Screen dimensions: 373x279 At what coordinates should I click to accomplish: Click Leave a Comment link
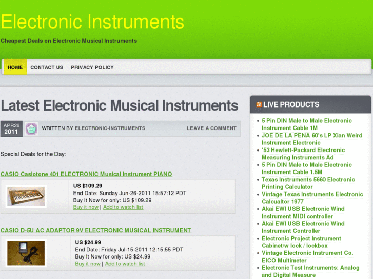point(211,128)
